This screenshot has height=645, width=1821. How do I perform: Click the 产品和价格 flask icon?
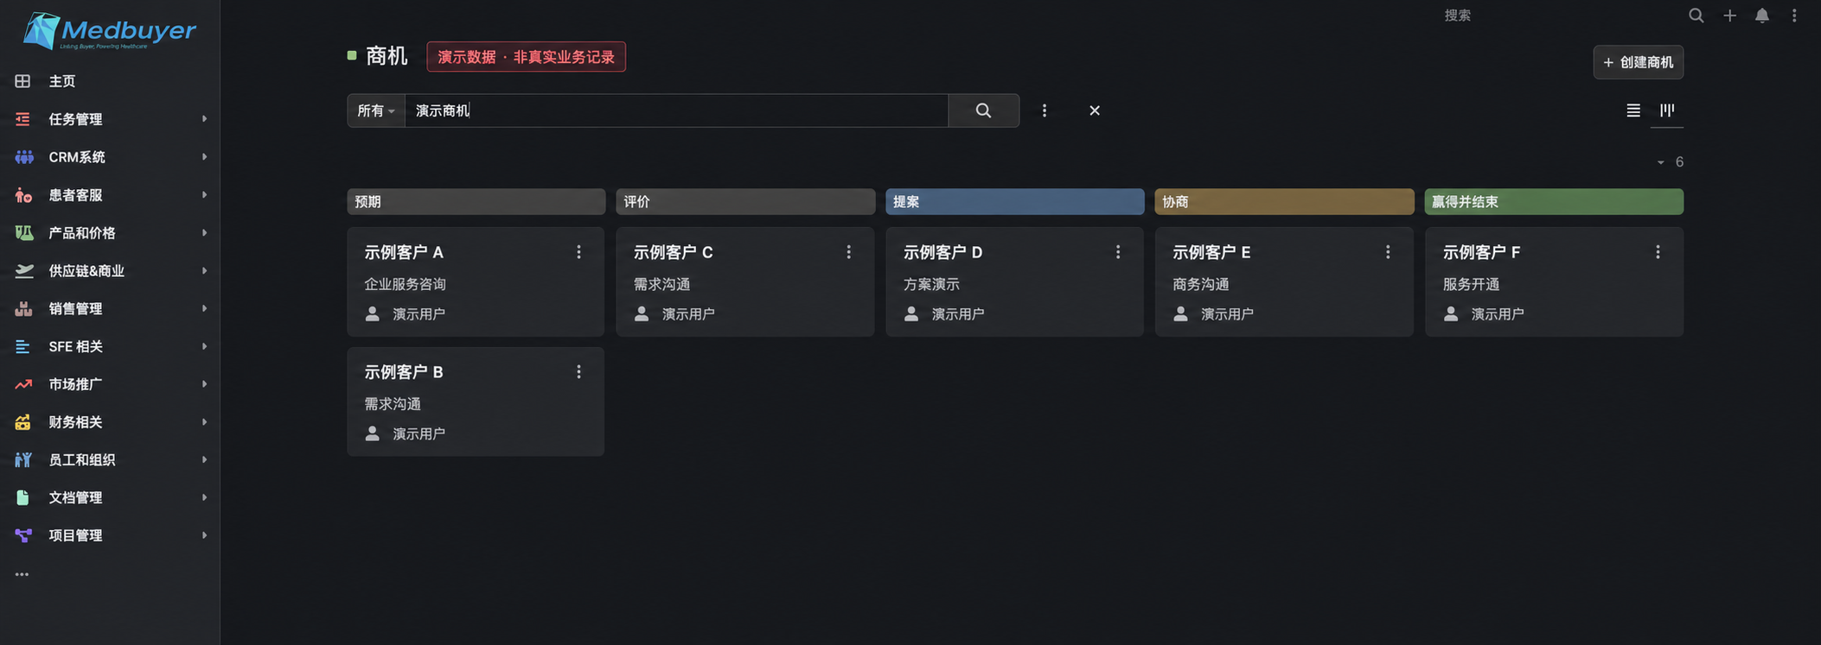(x=23, y=233)
